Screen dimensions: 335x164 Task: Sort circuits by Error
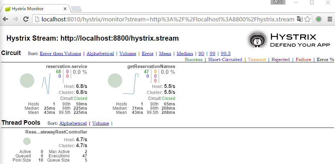[148, 54]
